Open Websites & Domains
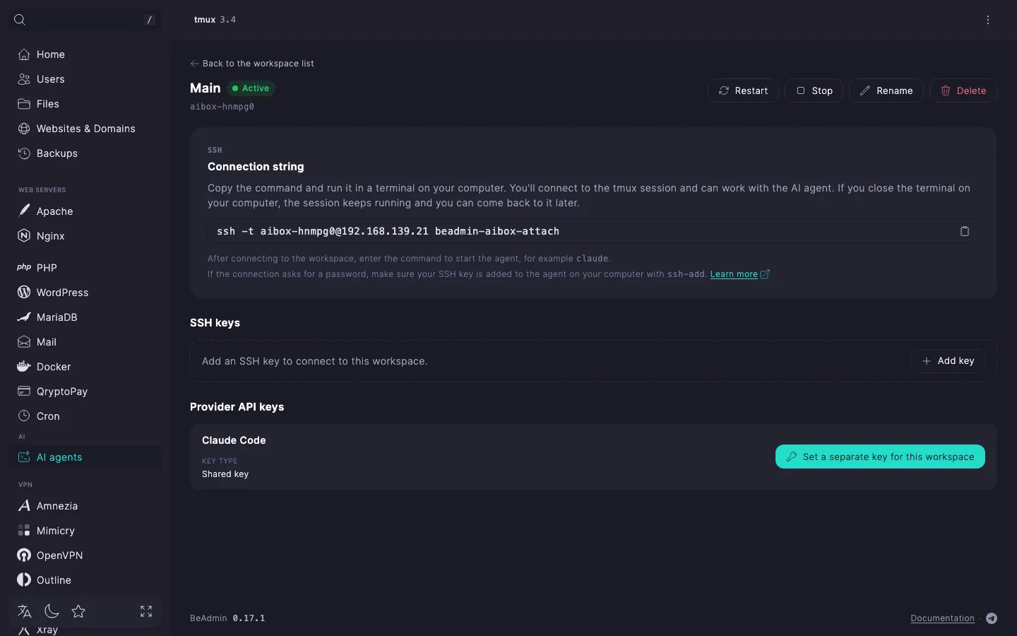The width and height of the screenshot is (1017, 636). [x=85, y=129]
